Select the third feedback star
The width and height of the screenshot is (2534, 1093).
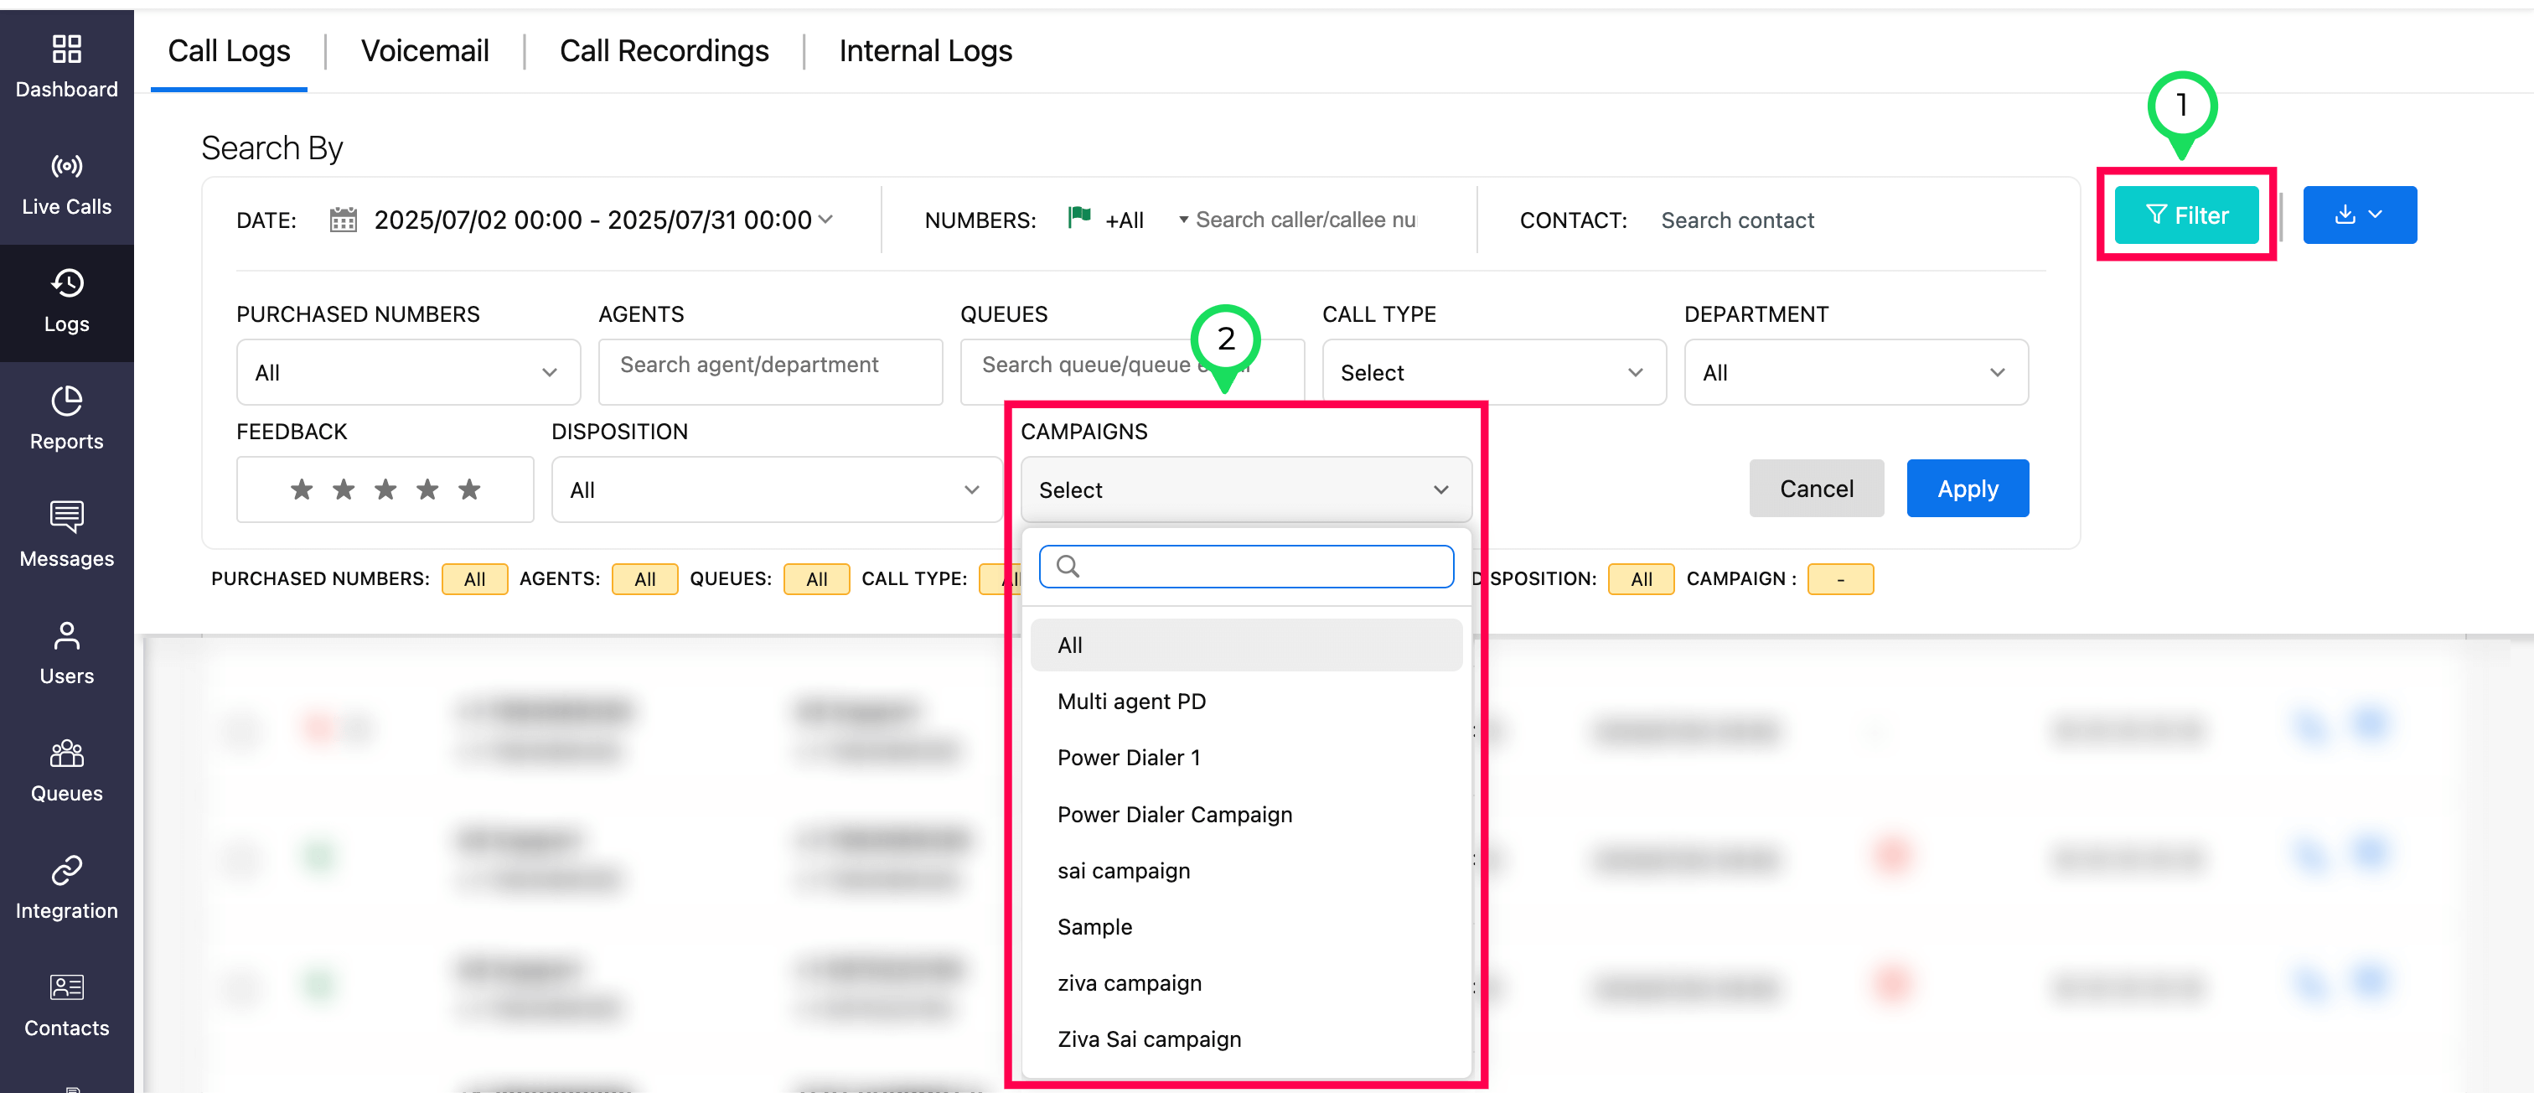click(x=385, y=489)
